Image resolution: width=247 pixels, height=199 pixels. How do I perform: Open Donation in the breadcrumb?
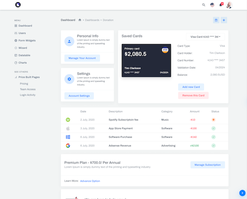[108, 20]
